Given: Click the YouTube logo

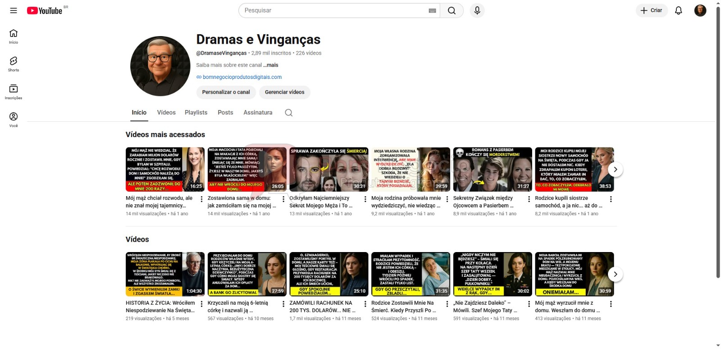Looking at the screenshot, I should tap(45, 10).
